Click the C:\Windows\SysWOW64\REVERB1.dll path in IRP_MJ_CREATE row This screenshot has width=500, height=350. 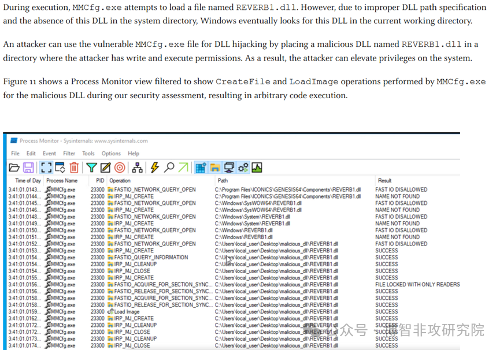click(258, 210)
